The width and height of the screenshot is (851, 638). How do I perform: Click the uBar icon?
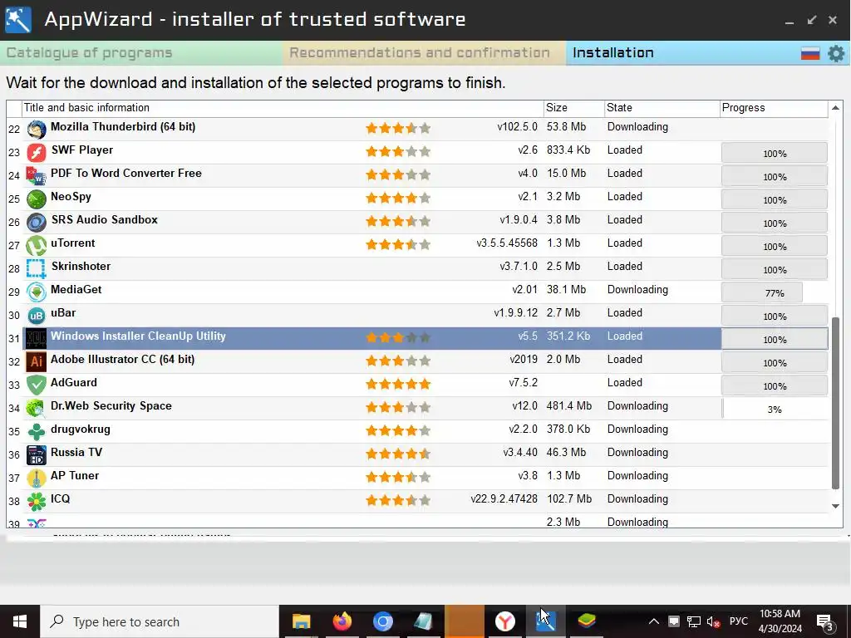pyautogui.click(x=37, y=316)
